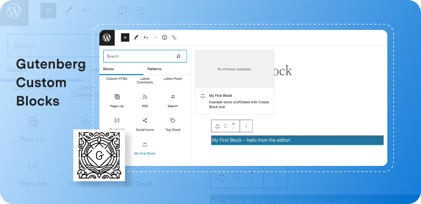Screen dimensions: 421x204
Task: Insert the My First Block smiley block
Action: [x=144, y=148]
